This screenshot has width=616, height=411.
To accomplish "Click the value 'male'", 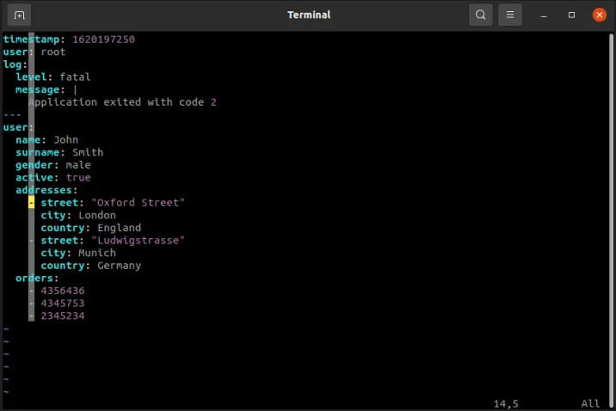I will point(78,165).
